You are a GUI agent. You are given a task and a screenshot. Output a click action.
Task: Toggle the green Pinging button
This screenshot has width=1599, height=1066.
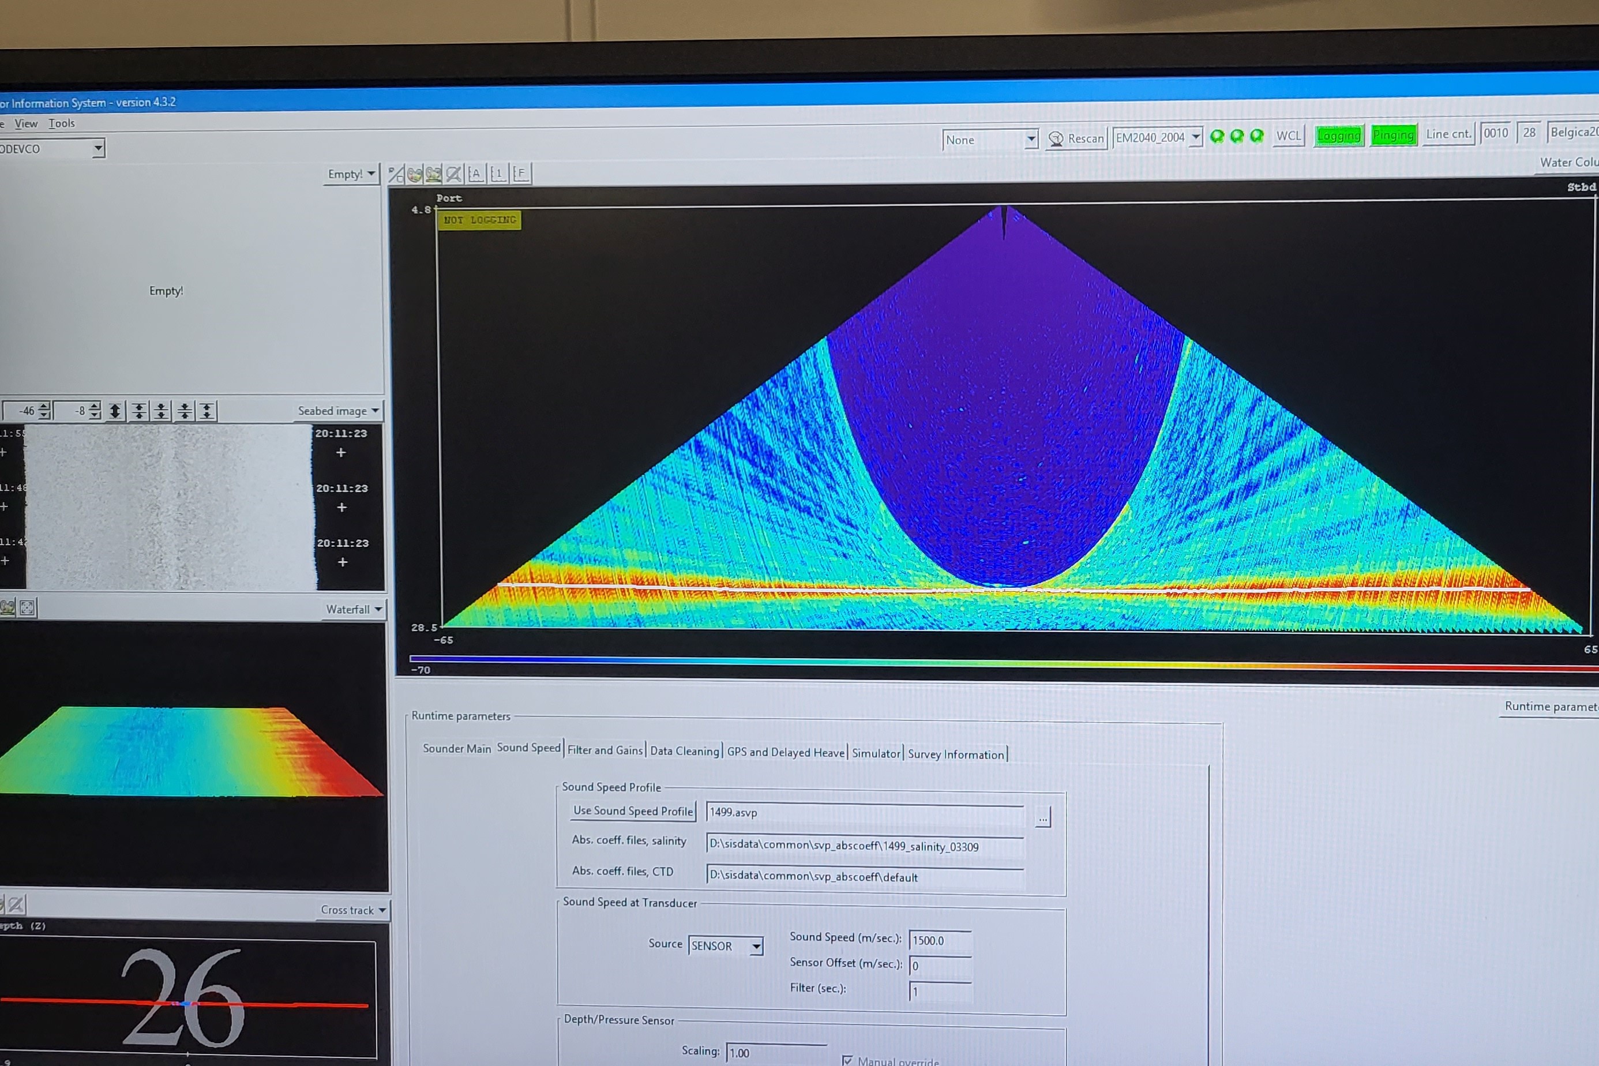click(x=1393, y=134)
